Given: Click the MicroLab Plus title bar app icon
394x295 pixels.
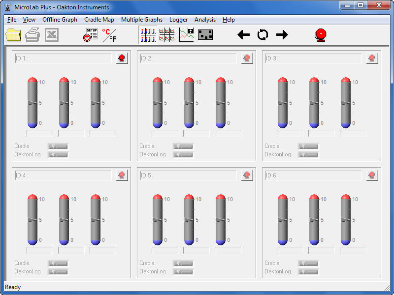Looking at the screenshot, I should (x=8, y=7).
